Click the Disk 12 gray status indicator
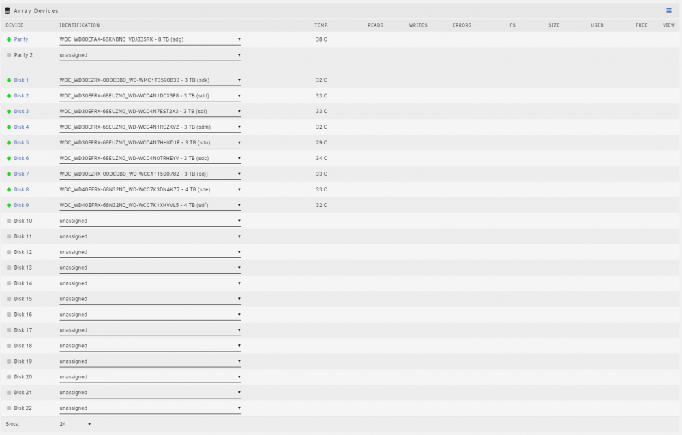 (x=9, y=253)
